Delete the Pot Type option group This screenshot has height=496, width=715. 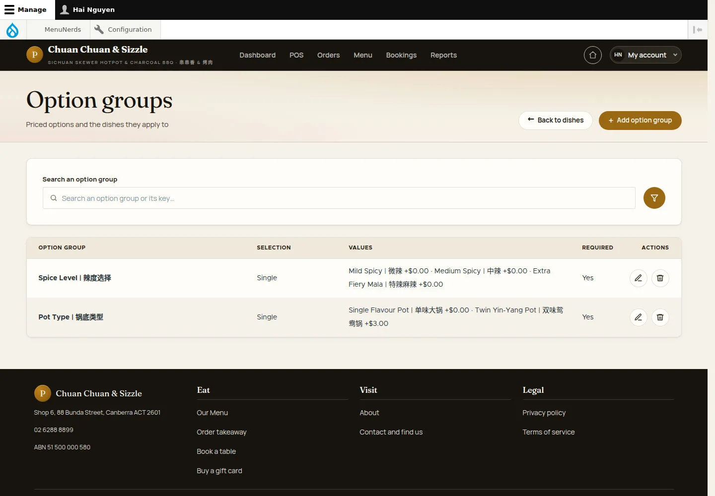click(x=660, y=317)
